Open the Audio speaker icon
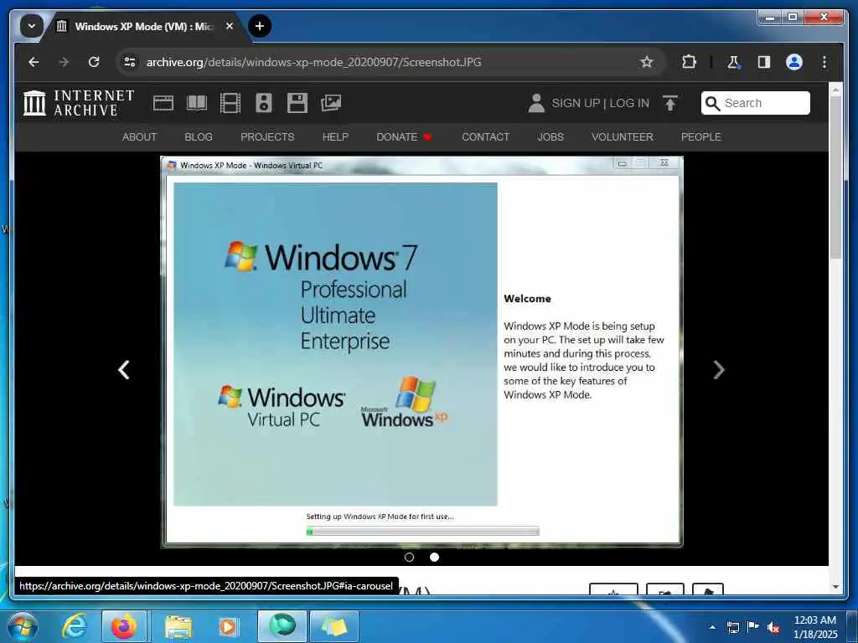 [x=264, y=103]
